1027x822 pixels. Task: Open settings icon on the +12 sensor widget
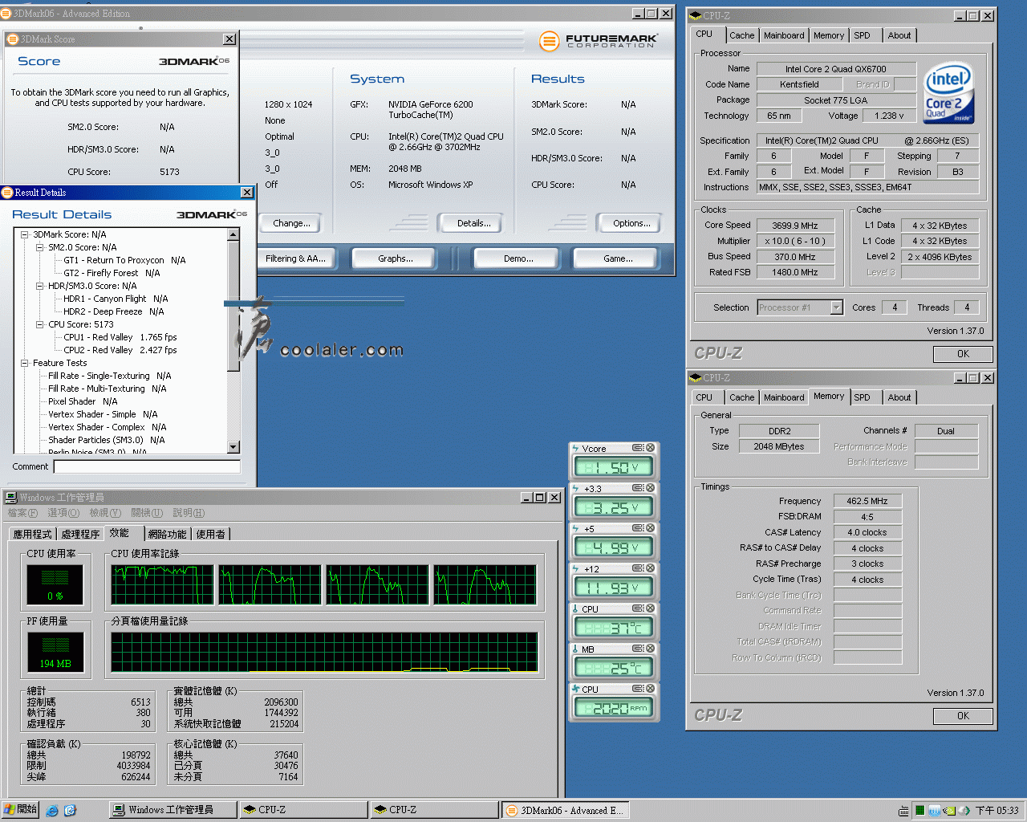[x=638, y=568]
